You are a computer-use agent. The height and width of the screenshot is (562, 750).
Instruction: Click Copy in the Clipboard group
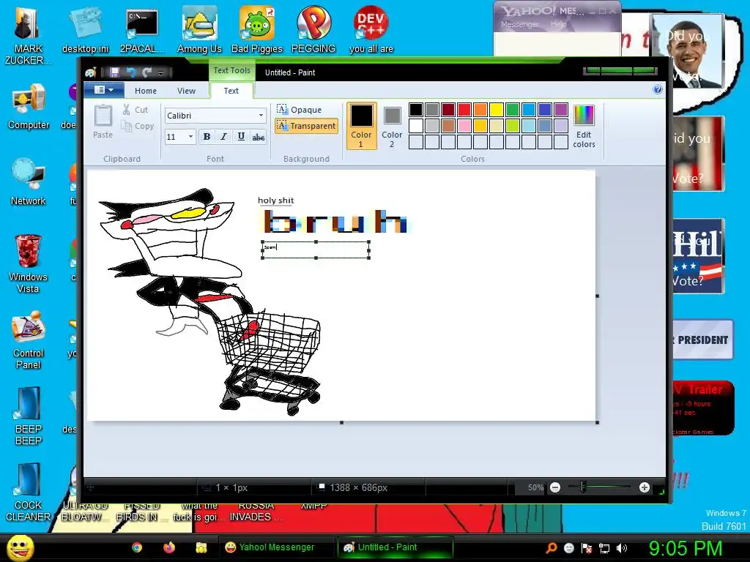pos(138,126)
